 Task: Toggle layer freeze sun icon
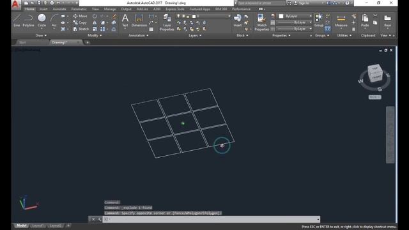pos(183,16)
